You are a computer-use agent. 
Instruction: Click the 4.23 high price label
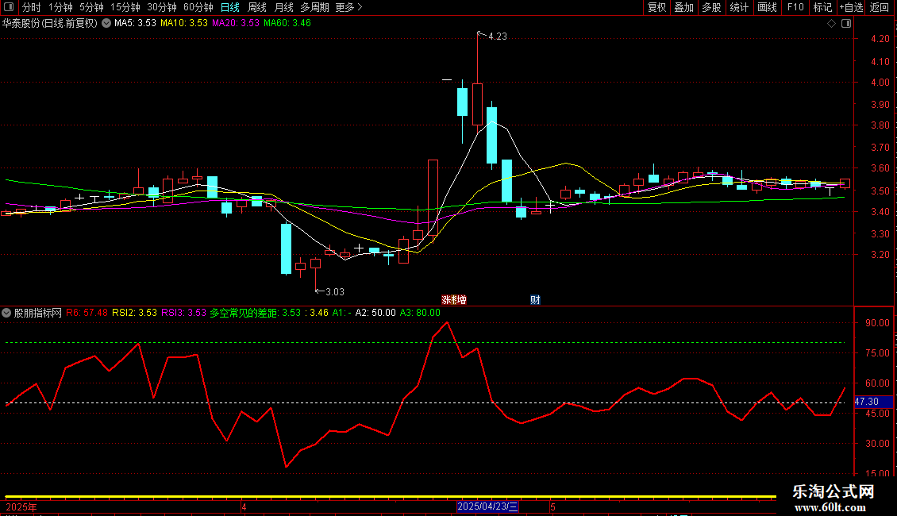[497, 37]
